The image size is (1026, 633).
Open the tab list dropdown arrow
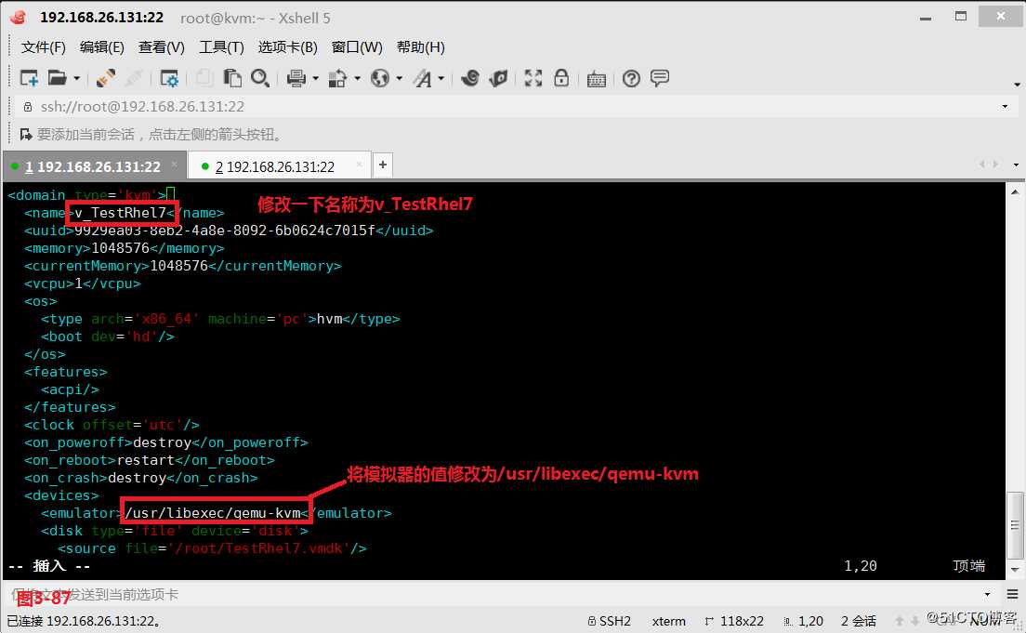tap(1016, 165)
